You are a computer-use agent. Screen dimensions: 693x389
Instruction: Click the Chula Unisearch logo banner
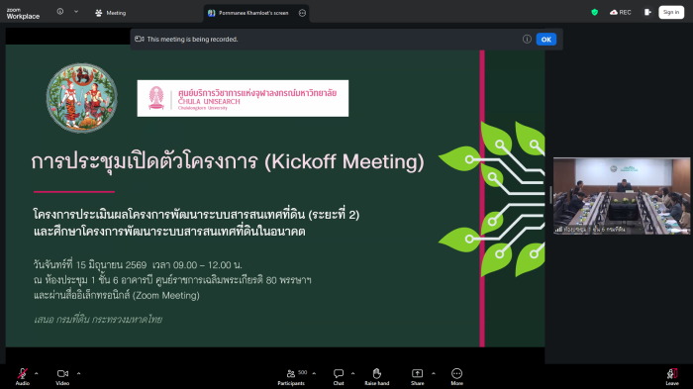click(243, 98)
